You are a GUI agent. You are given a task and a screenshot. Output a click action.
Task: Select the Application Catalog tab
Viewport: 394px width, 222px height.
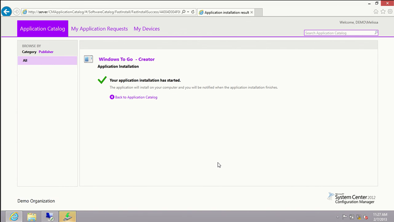[42, 29]
